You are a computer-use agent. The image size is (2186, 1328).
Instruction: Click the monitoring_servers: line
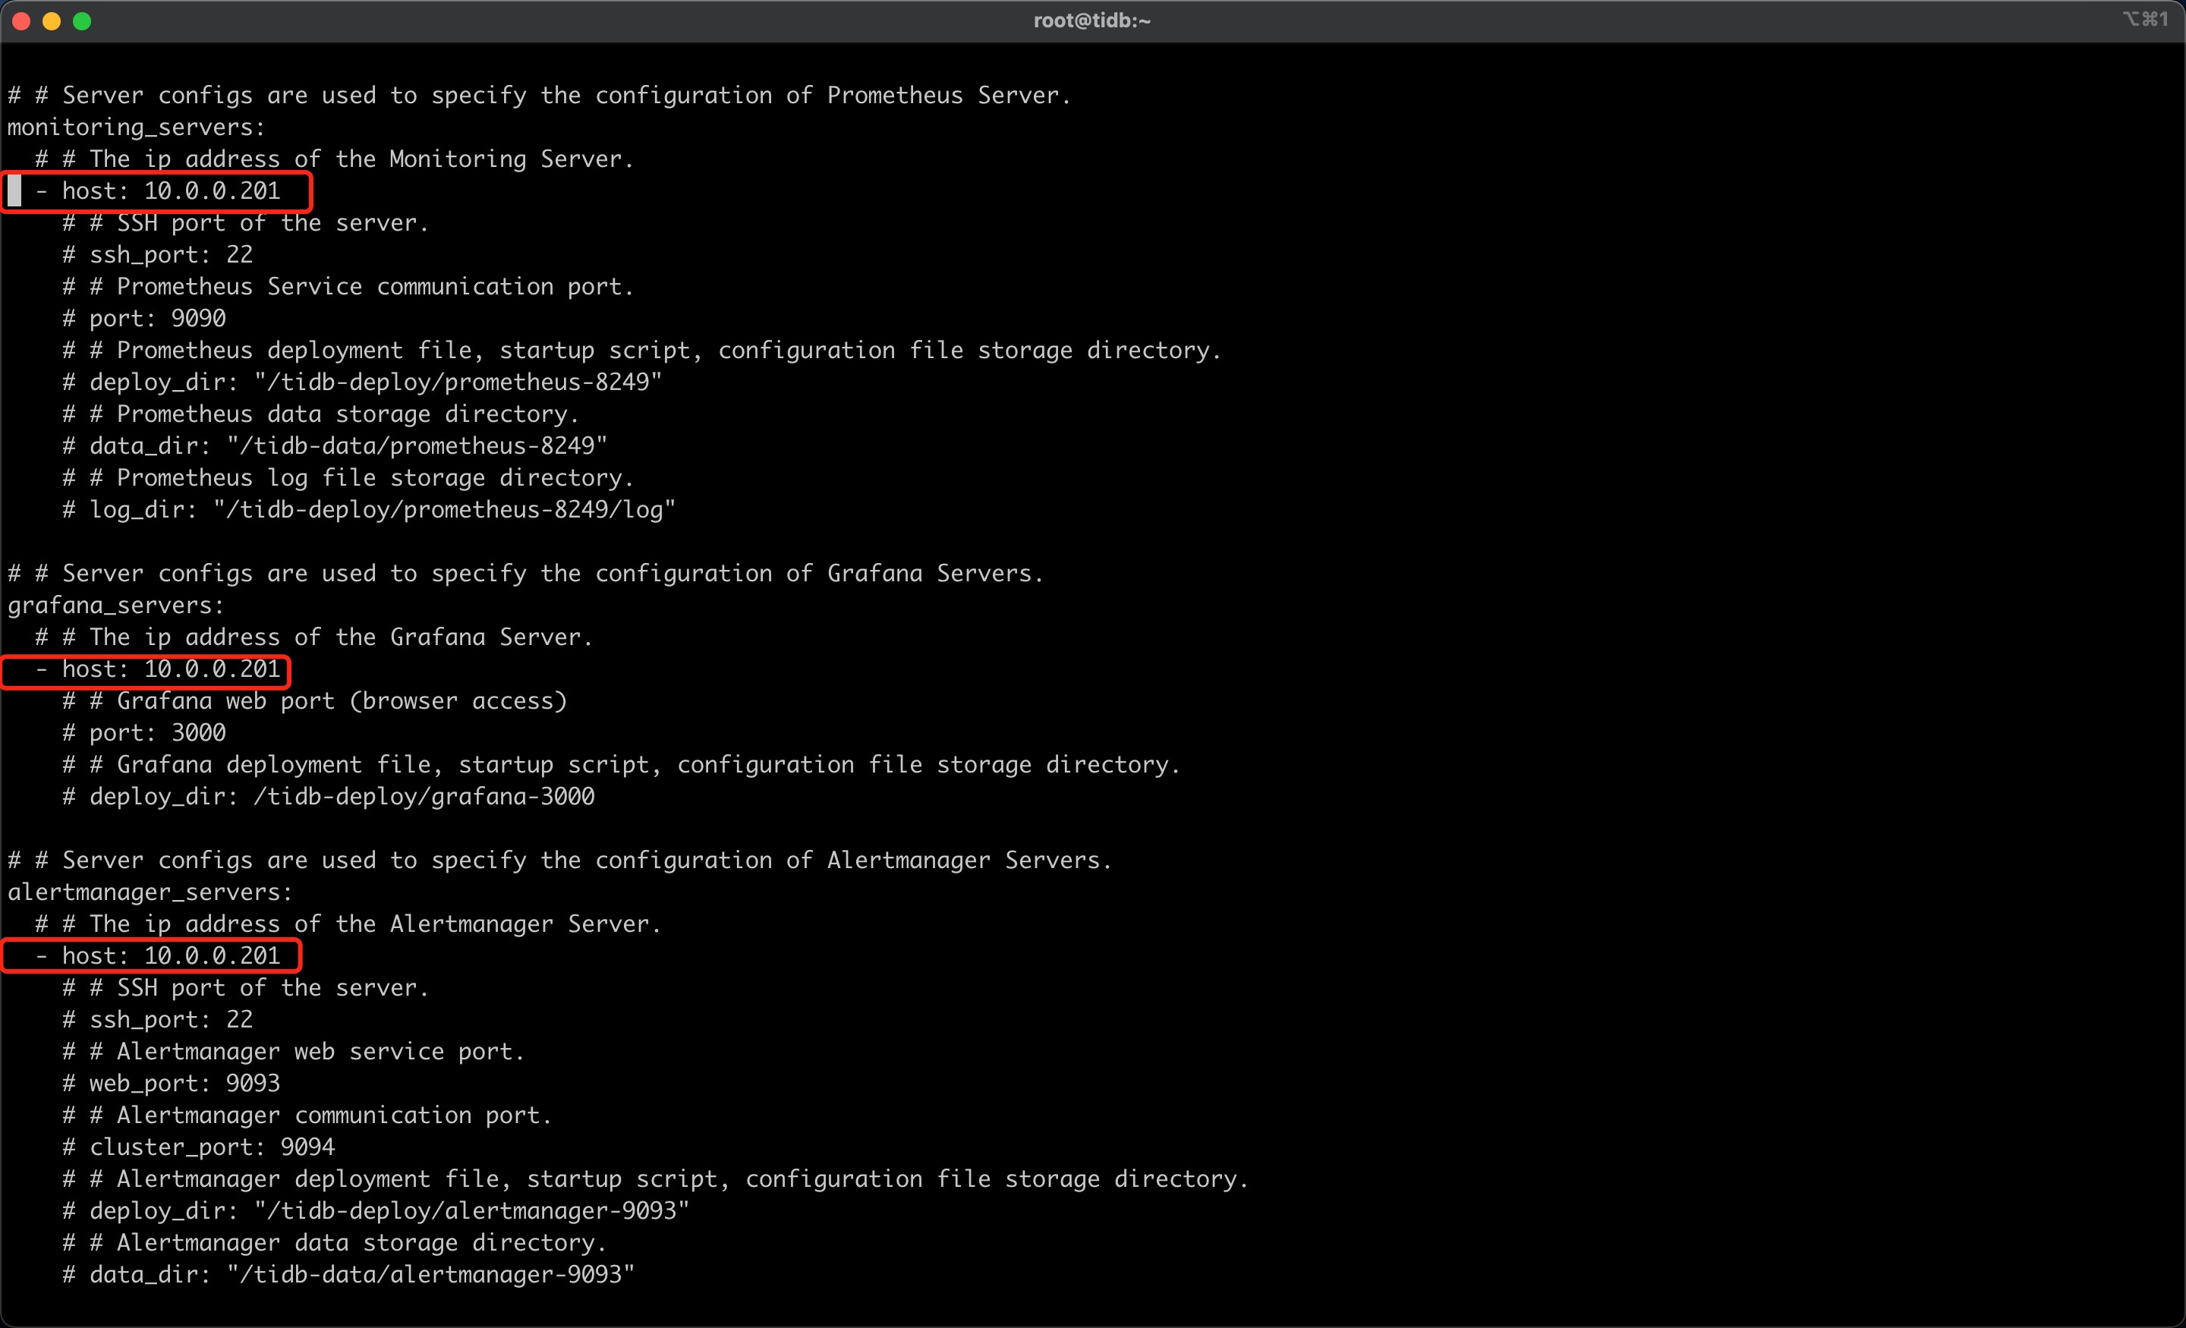click(137, 127)
